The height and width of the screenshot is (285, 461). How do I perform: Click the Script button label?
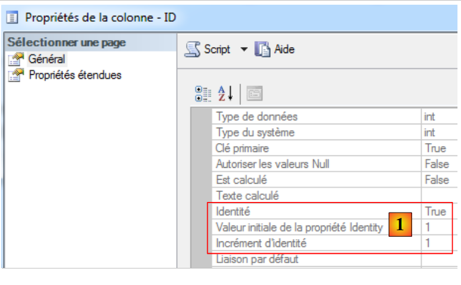coord(217,49)
